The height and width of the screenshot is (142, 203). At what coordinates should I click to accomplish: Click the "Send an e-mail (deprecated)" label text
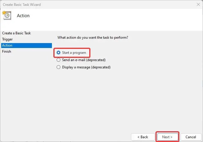click(84, 60)
